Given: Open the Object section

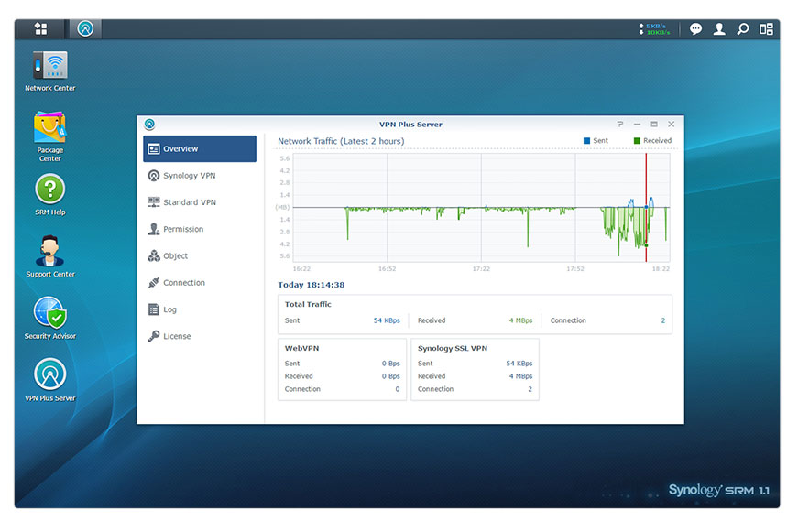Looking at the screenshot, I should [200, 255].
